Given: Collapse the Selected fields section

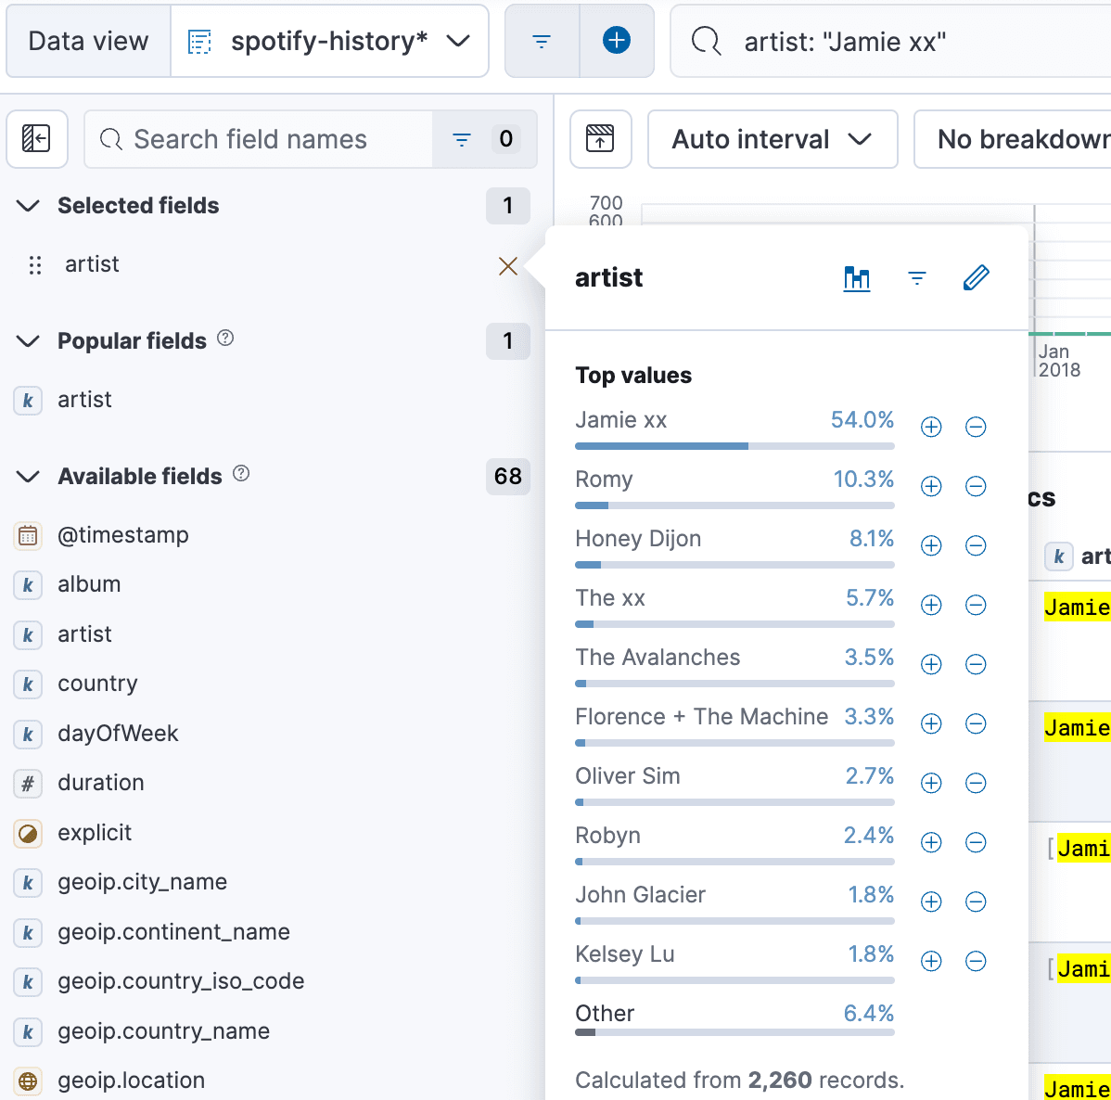Looking at the screenshot, I should coord(29,206).
